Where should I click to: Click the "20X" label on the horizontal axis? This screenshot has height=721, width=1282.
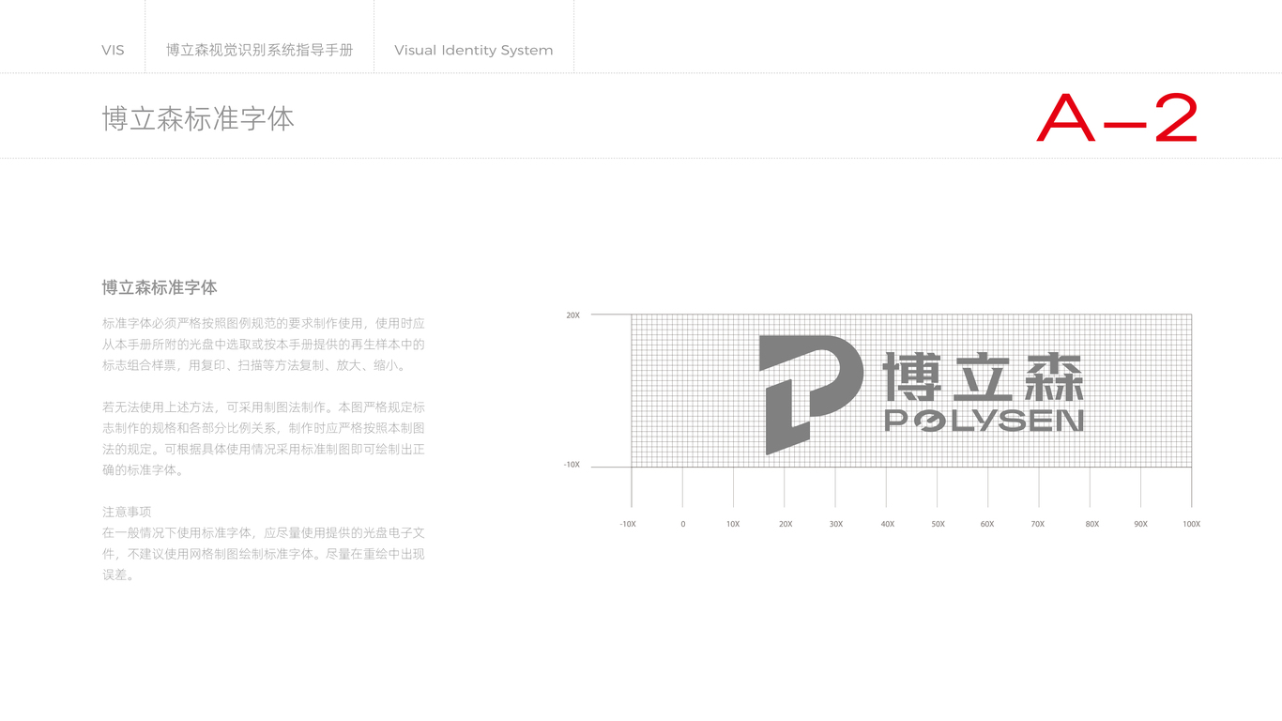[786, 524]
